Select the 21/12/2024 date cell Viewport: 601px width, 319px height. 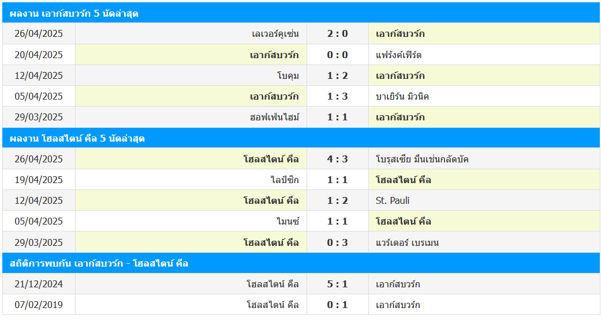point(39,284)
